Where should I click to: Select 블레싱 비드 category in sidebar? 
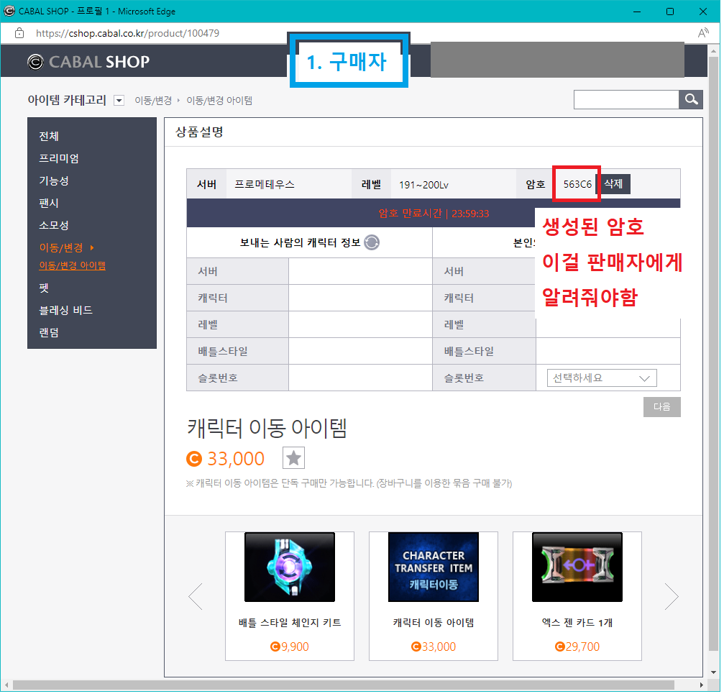tap(66, 311)
